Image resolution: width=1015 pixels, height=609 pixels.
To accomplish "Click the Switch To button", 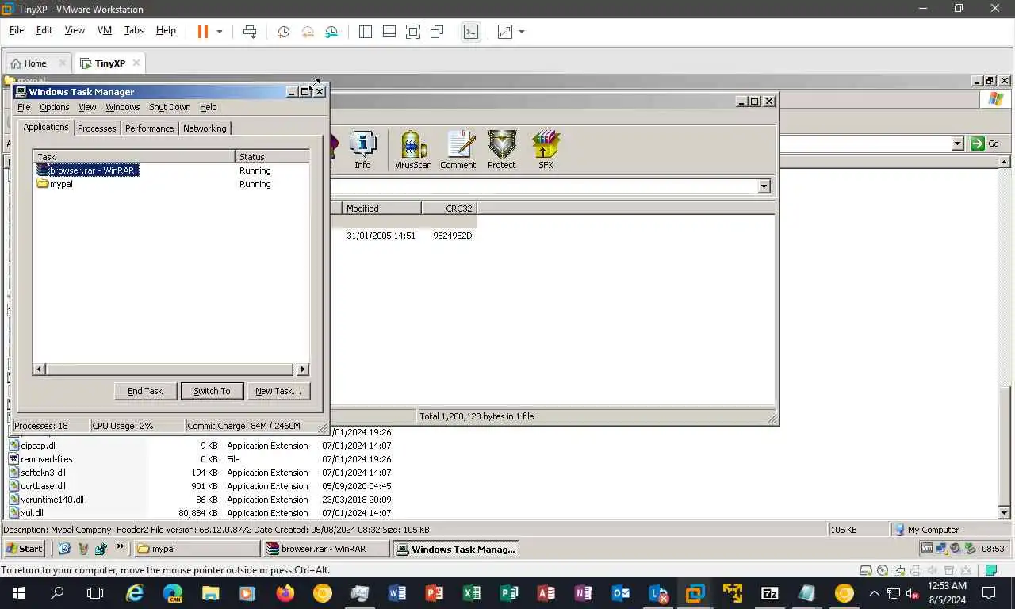I will tap(212, 391).
